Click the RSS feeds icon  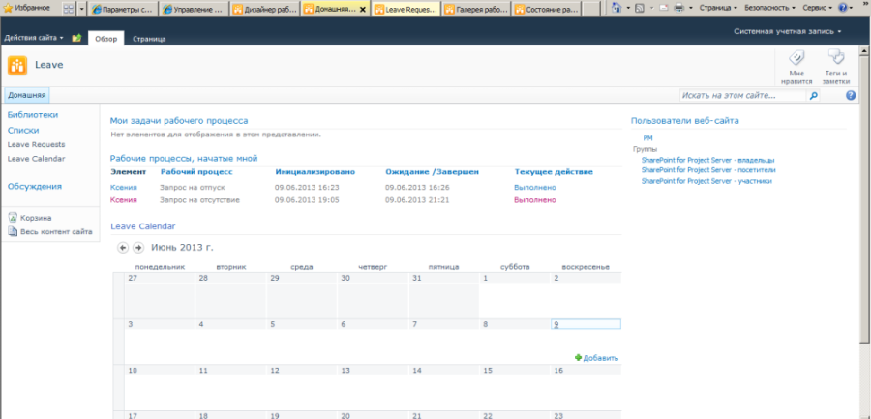640,9
